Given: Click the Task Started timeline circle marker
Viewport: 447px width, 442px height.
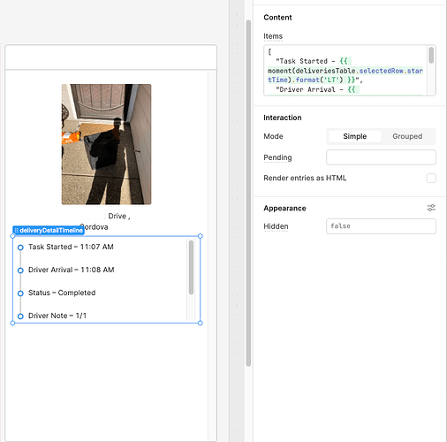Looking at the screenshot, I should point(20,248).
